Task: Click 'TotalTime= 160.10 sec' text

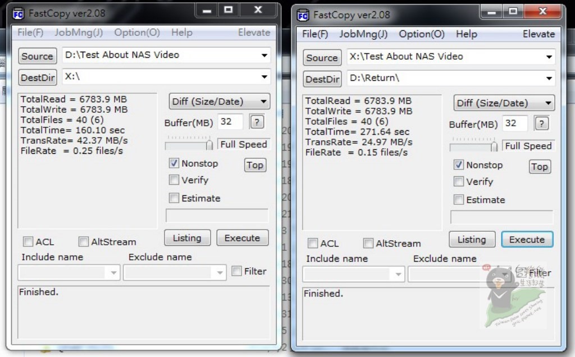Action: [x=72, y=130]
